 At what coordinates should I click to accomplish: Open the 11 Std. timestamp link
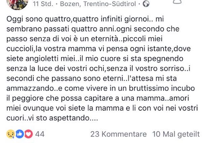point(43,4)
